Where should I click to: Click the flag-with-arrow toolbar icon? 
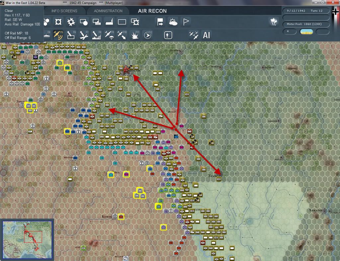point(160,22)
